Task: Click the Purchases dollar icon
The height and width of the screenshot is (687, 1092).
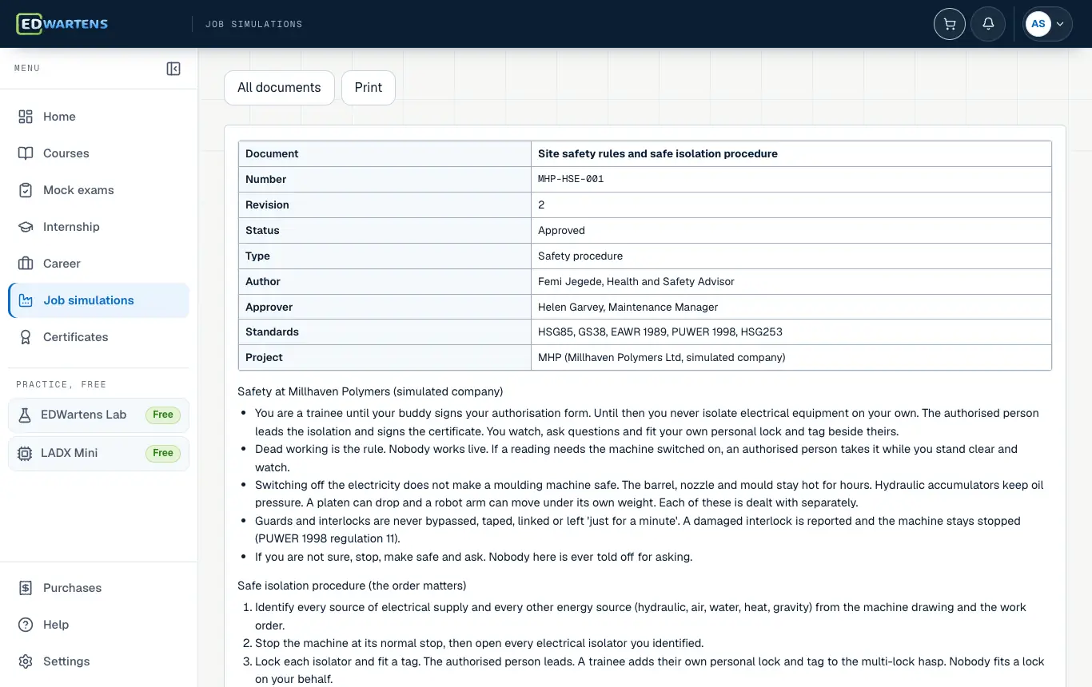Action: tap(26, 588)
